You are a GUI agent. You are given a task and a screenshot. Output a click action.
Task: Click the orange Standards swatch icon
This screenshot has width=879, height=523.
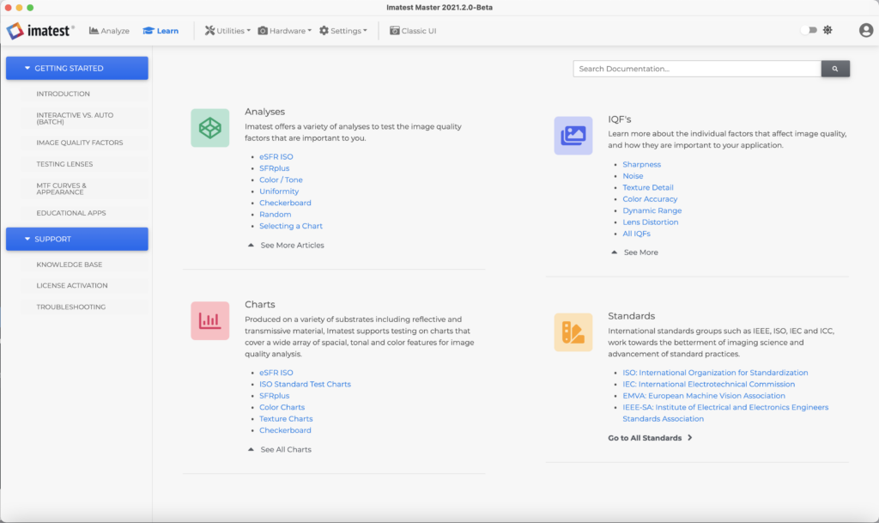click(573, 332)
